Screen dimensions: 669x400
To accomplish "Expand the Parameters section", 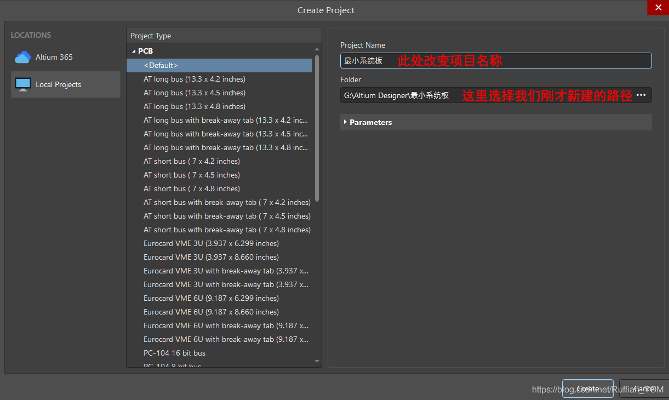I will click(345, 122).
